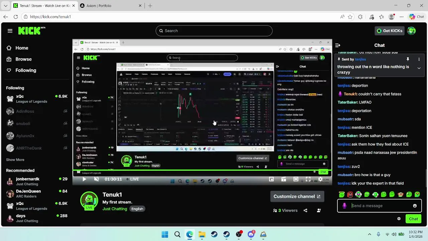Open chat settings gear
This screenshot has height=241, width=428.
[x=399, y=219]
